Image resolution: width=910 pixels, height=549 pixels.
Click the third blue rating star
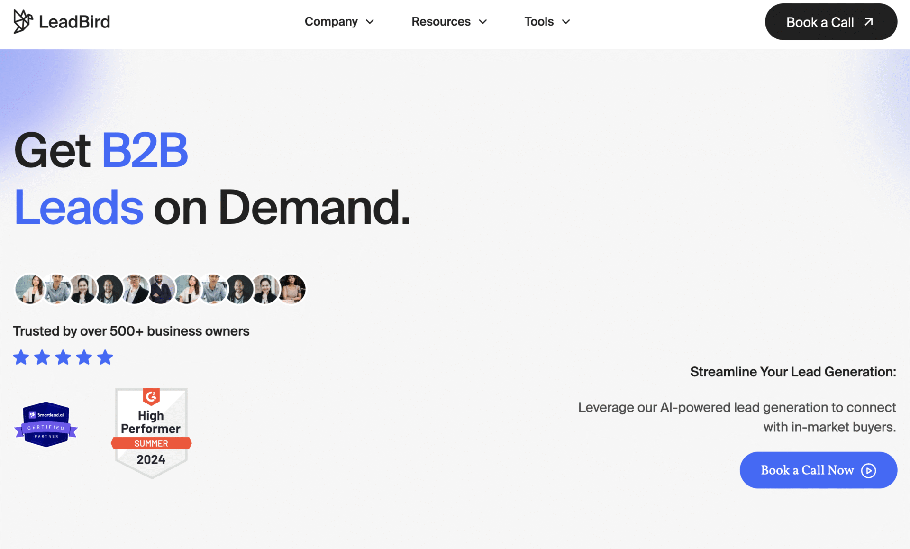(63, 357)
